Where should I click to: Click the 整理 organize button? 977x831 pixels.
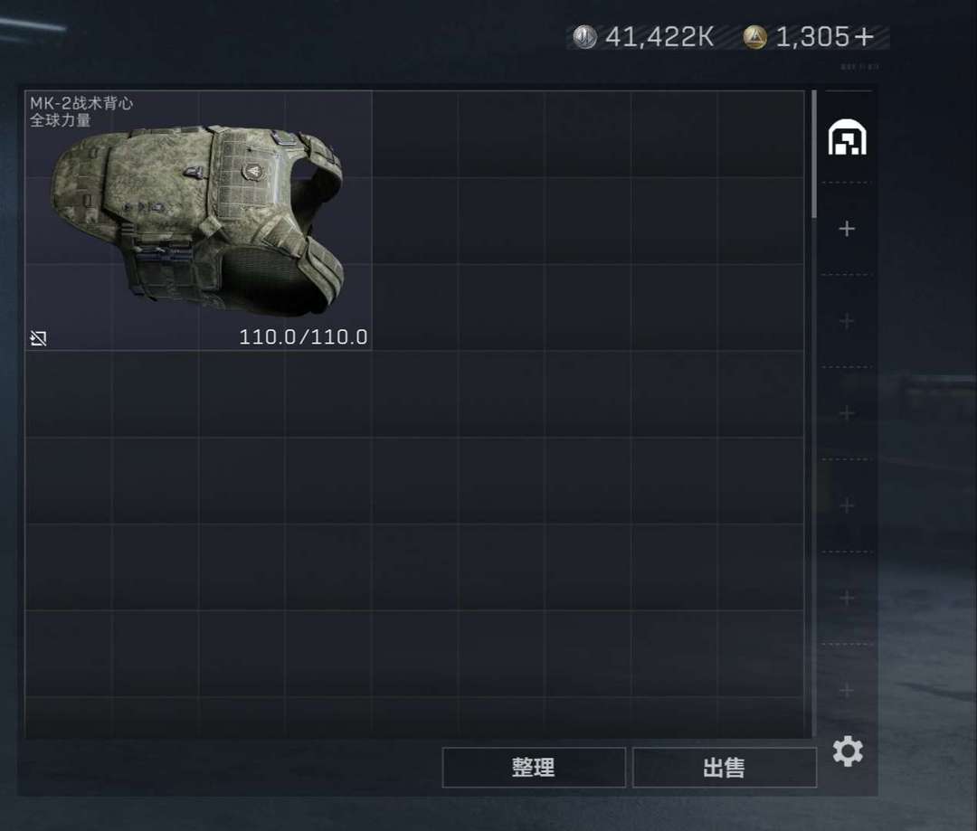[534, 768]
